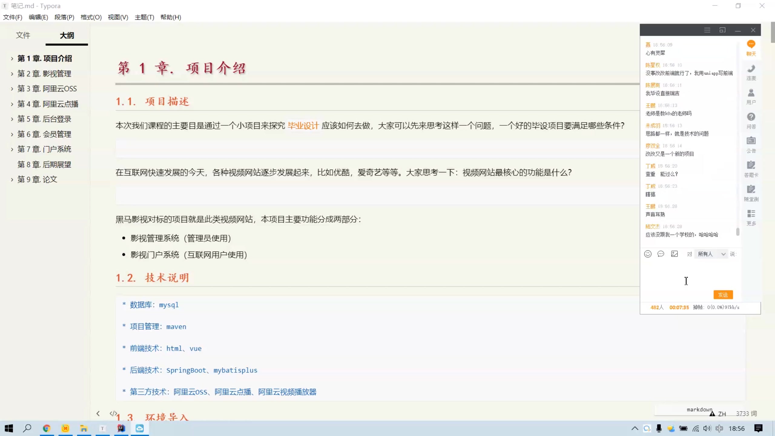The image size is (775, 436).
Task: Click the chat message list scrollbar
Action: coord(738,232)
